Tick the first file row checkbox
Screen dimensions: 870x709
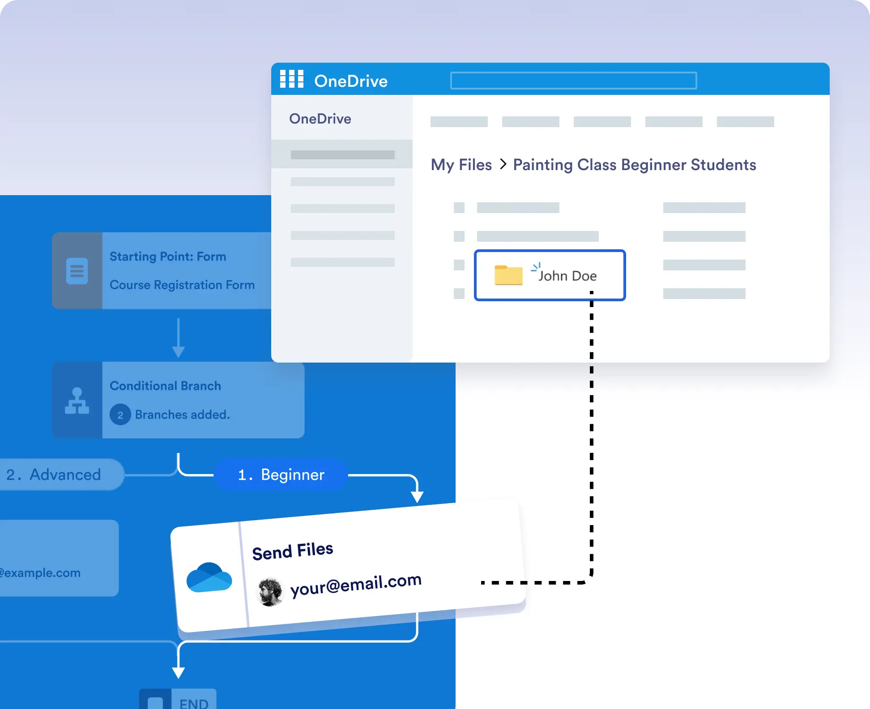coord(459,208)
